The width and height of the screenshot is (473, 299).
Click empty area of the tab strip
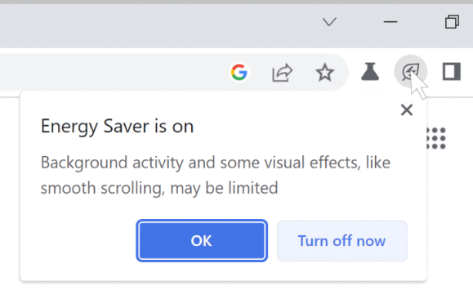point(151,25)
